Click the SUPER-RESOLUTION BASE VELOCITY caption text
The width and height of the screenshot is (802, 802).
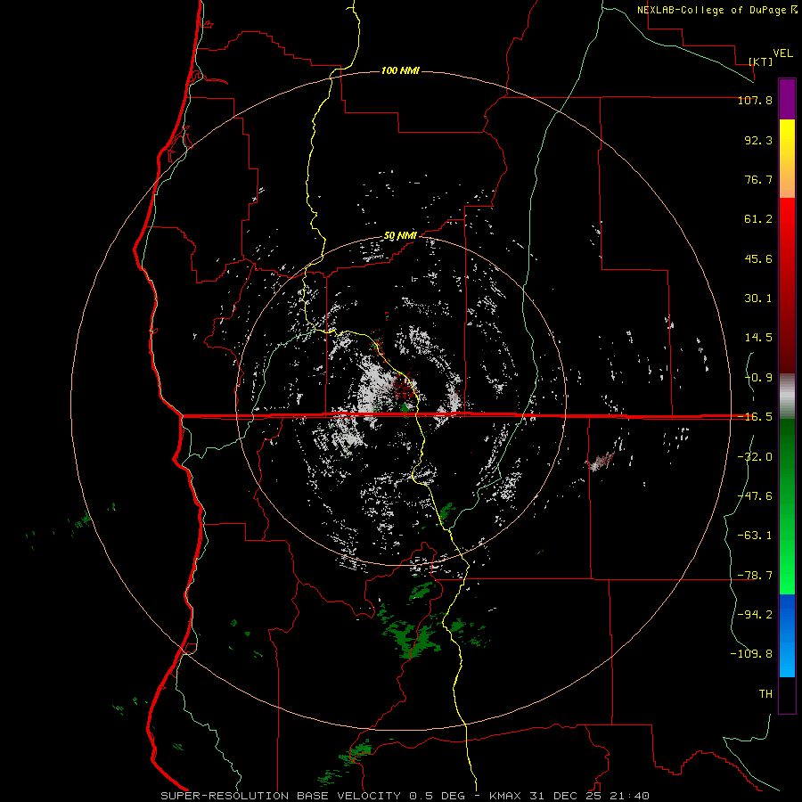pos(281,796)
